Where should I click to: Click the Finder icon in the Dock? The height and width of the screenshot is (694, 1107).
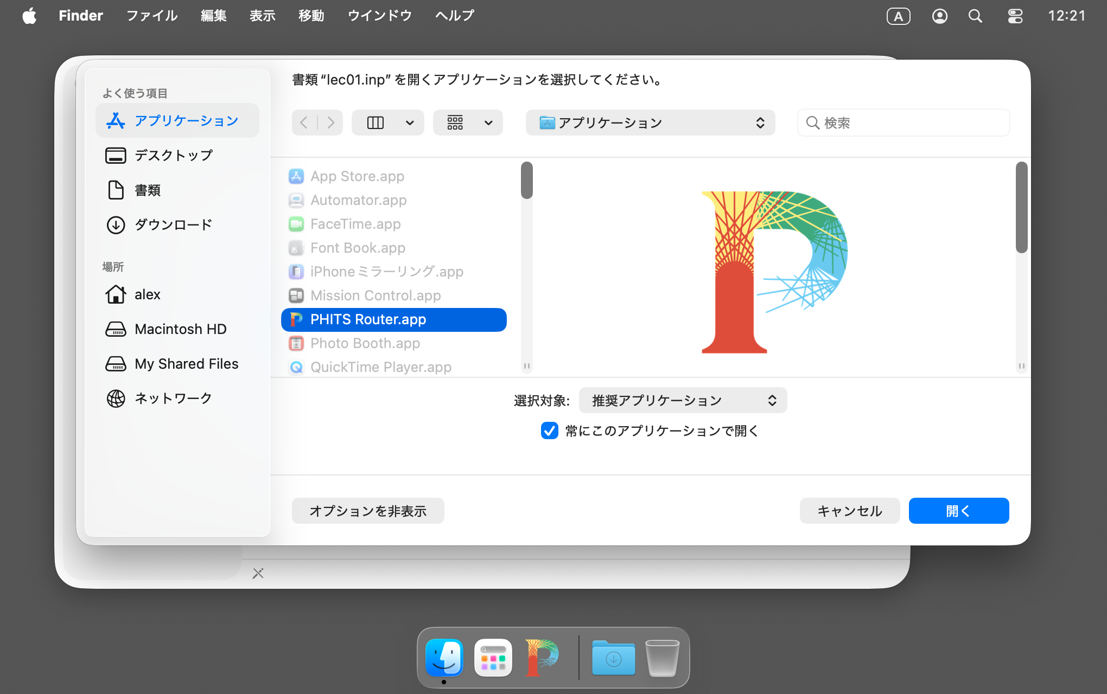tap(444, 658)
